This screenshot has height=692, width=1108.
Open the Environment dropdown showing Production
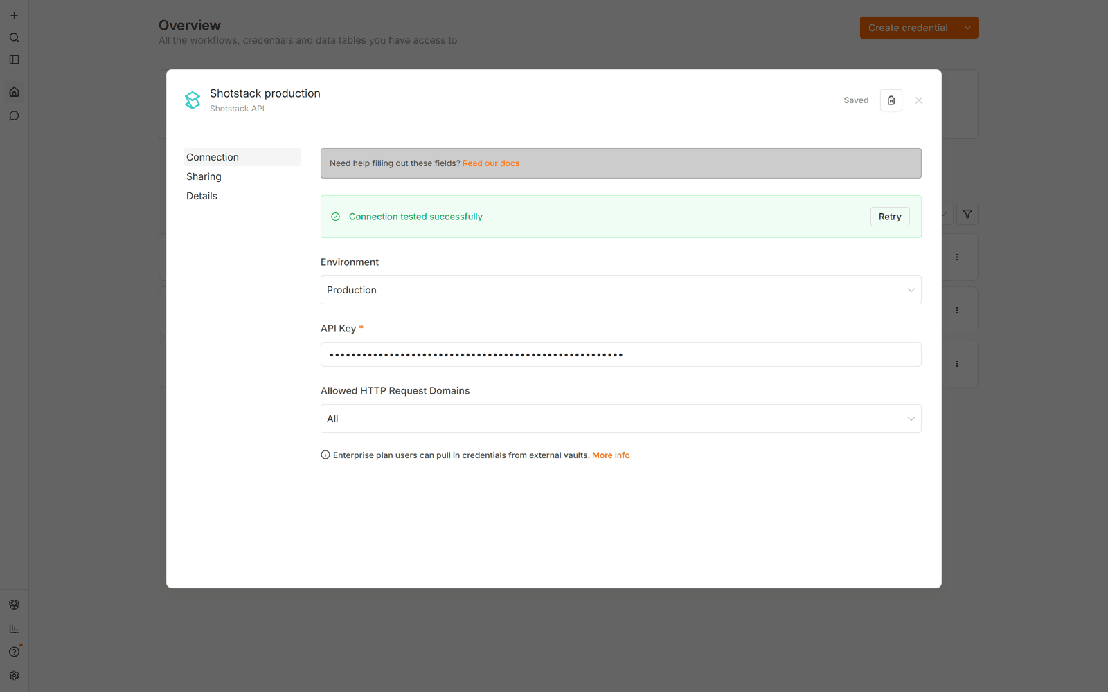coord(620,290)
